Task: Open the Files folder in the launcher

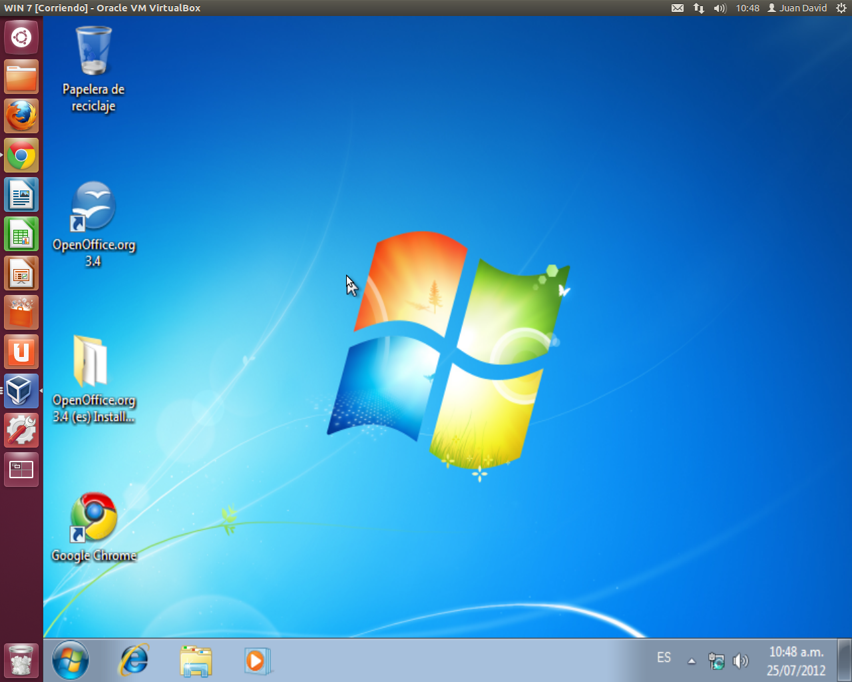Action: (21, 77)
